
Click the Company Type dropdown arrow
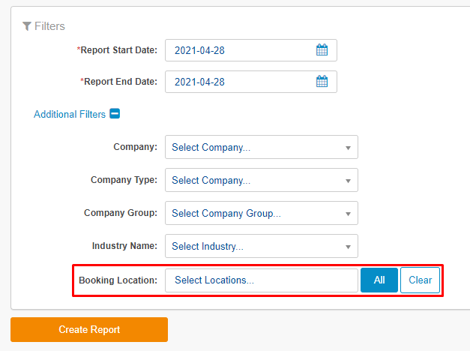[348, 181]
